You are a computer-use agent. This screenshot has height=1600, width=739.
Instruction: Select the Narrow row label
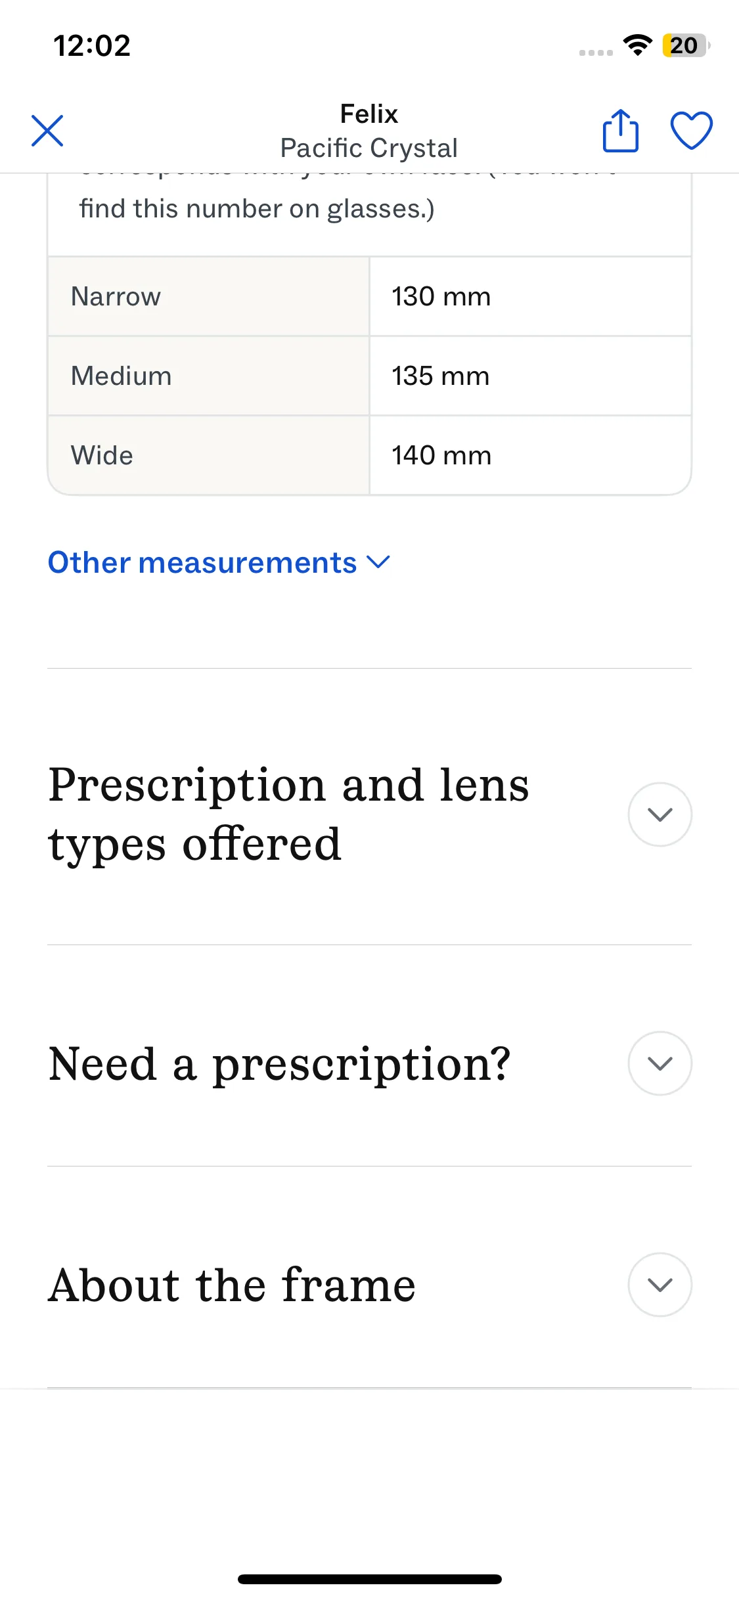tap(116, 297)
